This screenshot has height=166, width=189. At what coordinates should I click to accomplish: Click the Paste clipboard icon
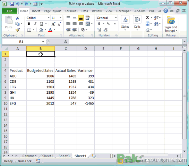coord(9,20)
